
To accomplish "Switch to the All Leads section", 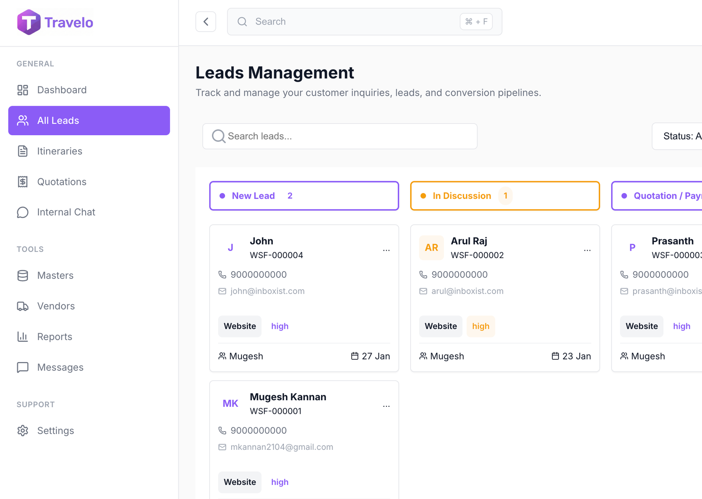I will click(58, 120).
